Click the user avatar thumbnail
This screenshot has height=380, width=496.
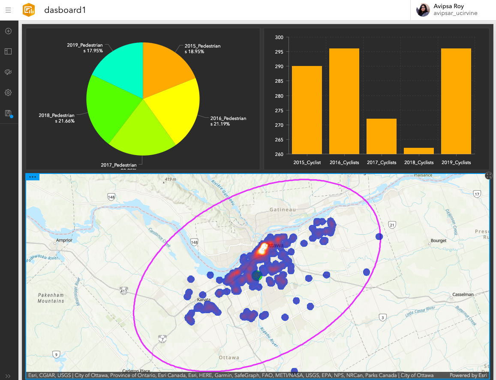pyautogui.click(x=423, y=9)
